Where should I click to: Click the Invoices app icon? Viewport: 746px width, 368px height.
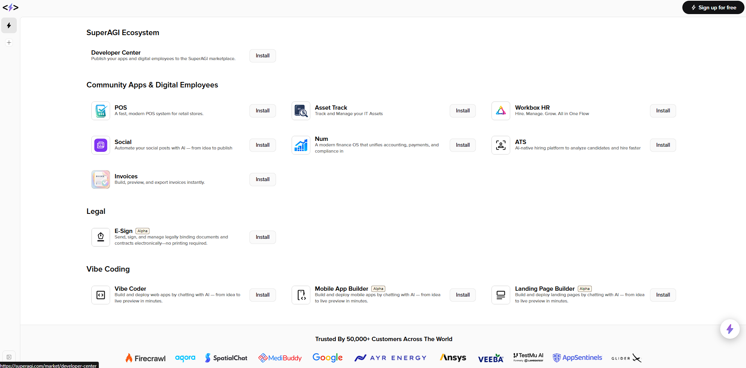pyautogui.click(x=101, y=180)
